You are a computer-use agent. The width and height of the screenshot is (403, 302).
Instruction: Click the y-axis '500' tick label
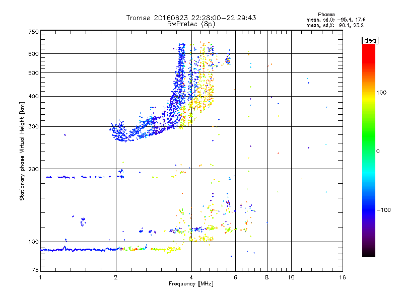[33, 73]
